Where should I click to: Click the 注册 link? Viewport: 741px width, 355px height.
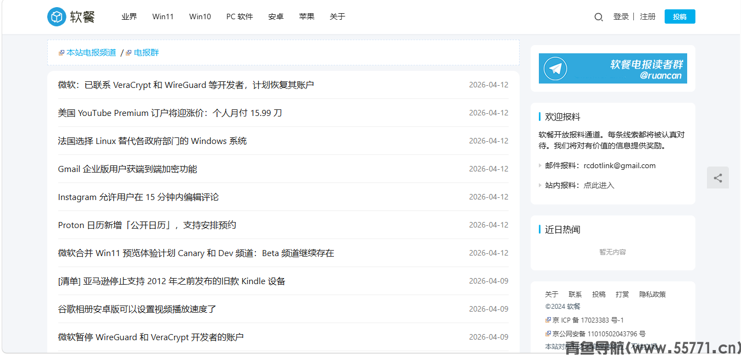coord(648,16)
